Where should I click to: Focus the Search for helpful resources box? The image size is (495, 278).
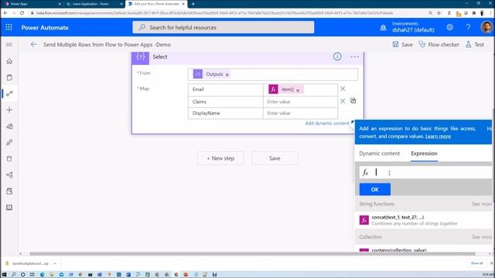coord(224,28)
